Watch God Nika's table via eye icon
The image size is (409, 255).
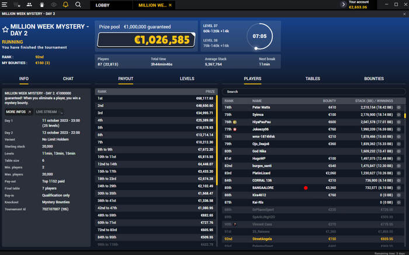398,151
